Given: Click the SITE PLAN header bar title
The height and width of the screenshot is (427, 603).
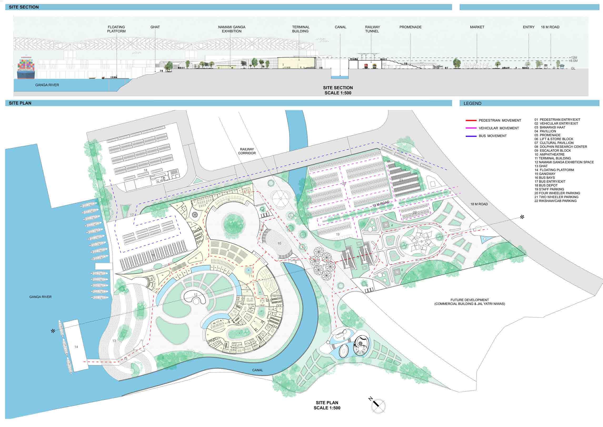Looking at the screenshot, I should click(20, 103).
